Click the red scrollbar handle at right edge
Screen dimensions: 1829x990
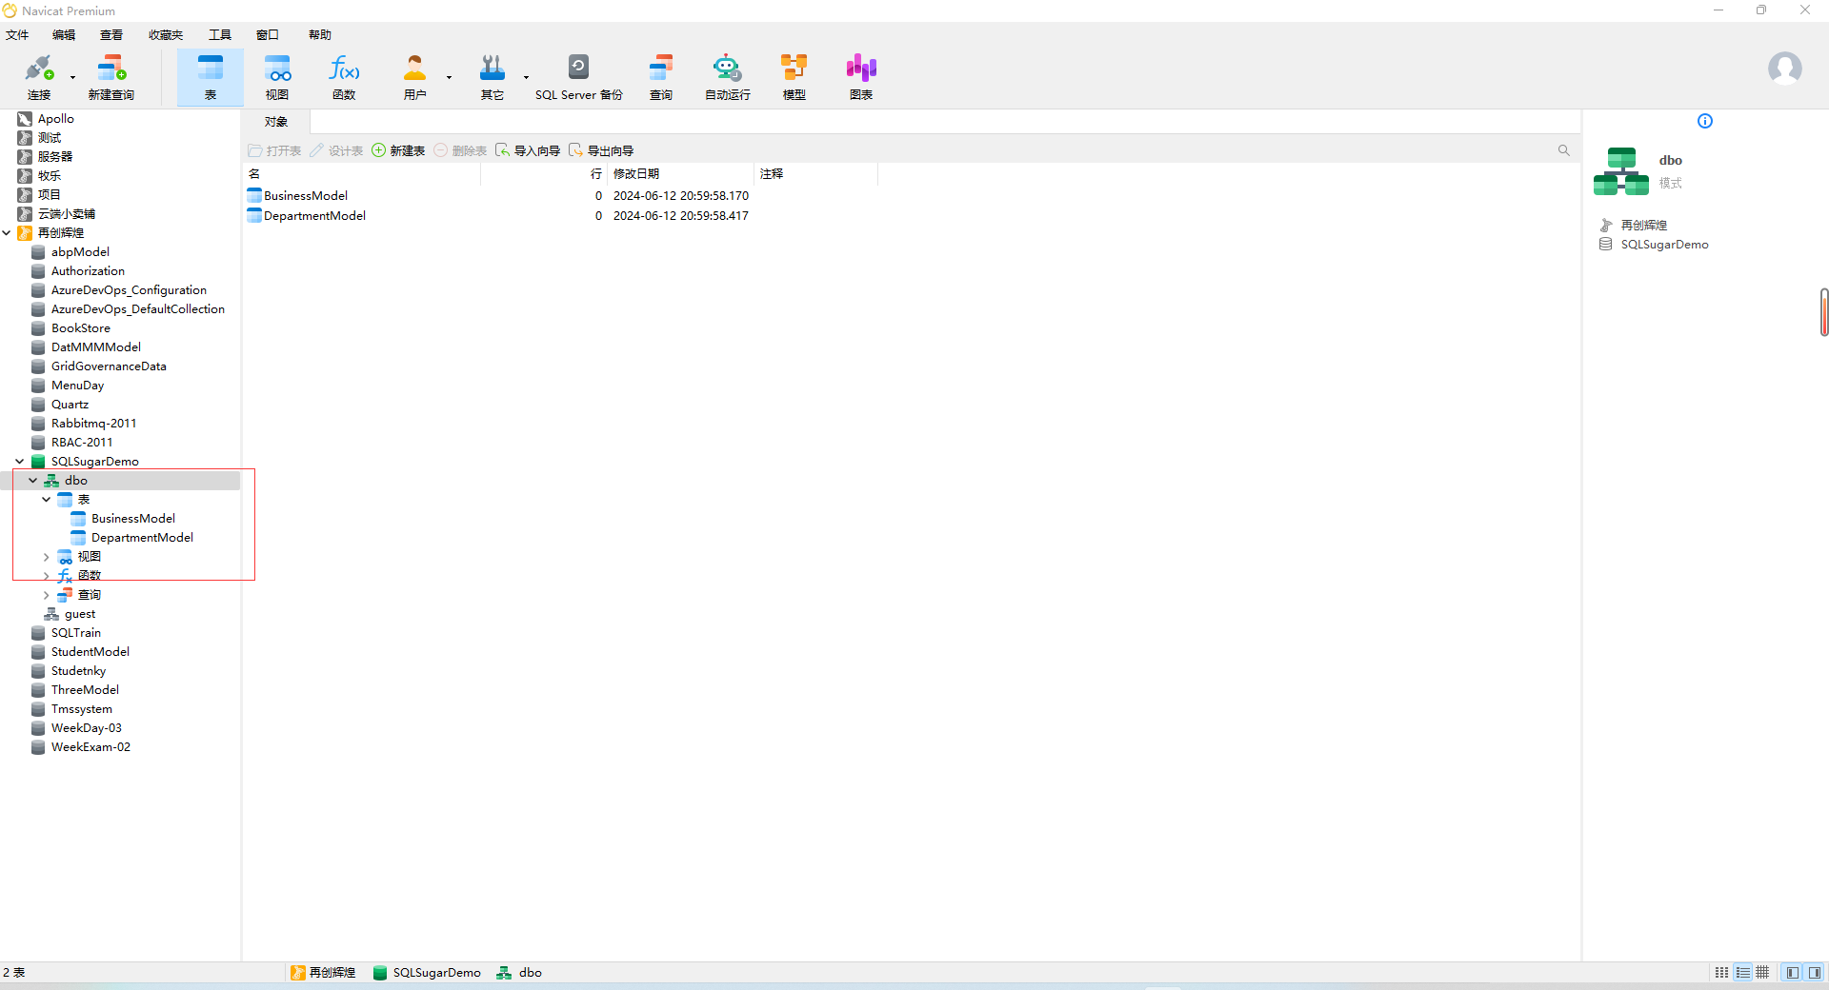point(1824,312)
